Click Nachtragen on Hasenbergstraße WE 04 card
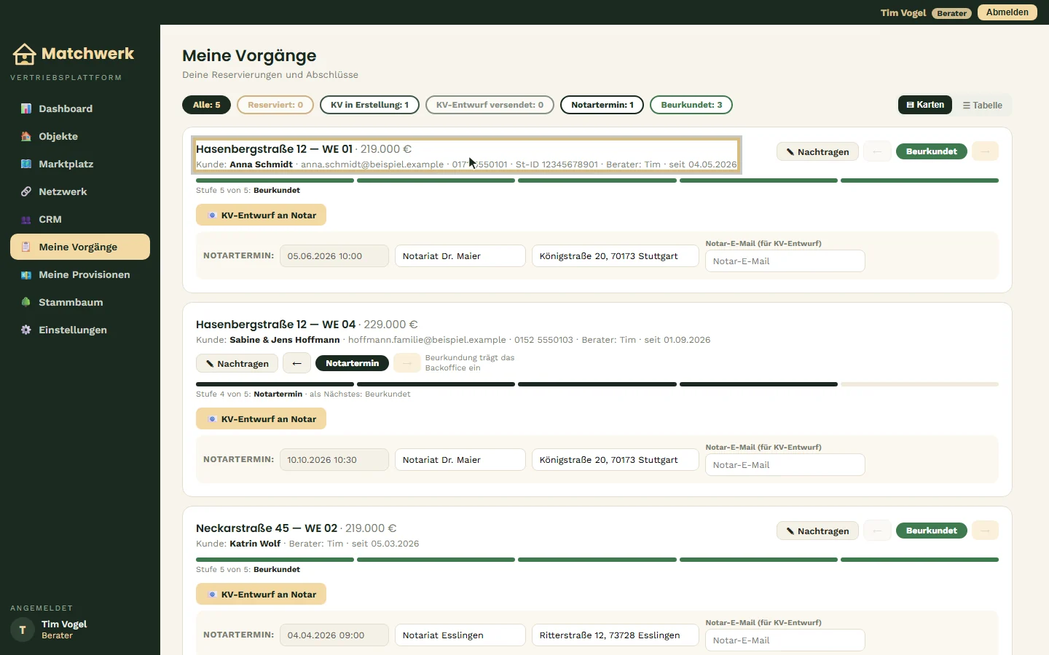The image size is (1049, 655). pos(237,363)
